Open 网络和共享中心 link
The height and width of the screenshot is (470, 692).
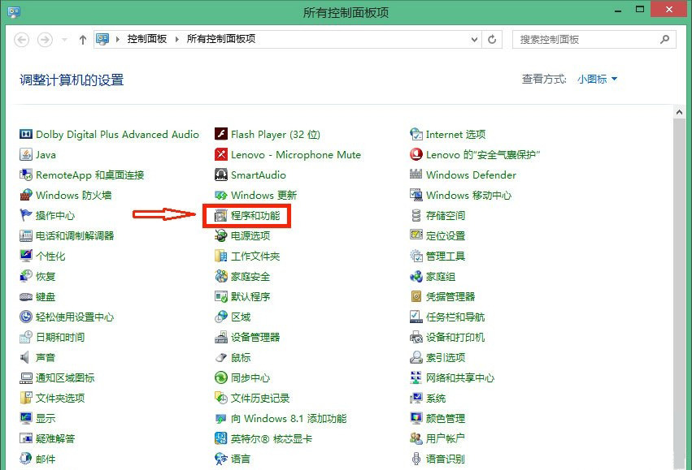coord(460,378)
